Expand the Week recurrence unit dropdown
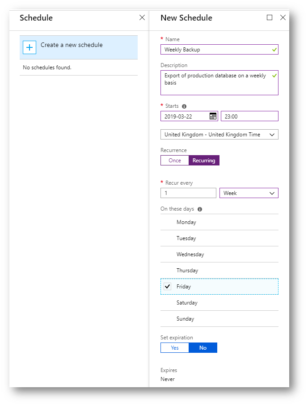This screenshot has height=406, width=308. click(x=249, y=193)
